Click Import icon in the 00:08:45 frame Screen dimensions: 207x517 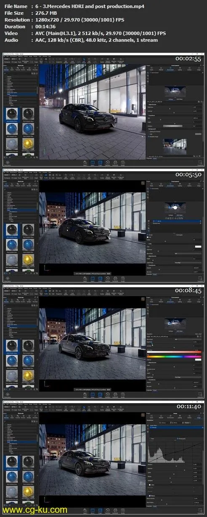coord(85,395)
